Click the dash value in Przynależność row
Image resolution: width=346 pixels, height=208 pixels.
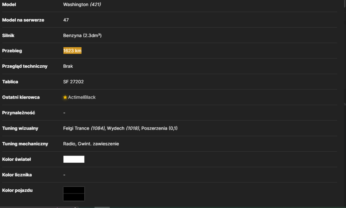(64, 113)
